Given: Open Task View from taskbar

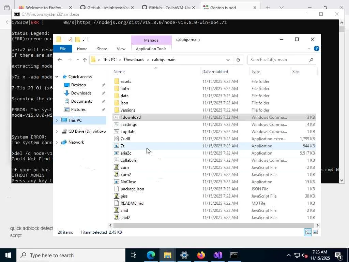Looking at the screenshot, I should [134, 255].
